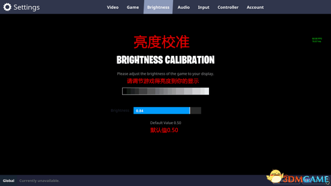Click the 'Please adjust the brightness' instruction text
331x186 pixels.
pyautogui.click(x=165, y=73)
